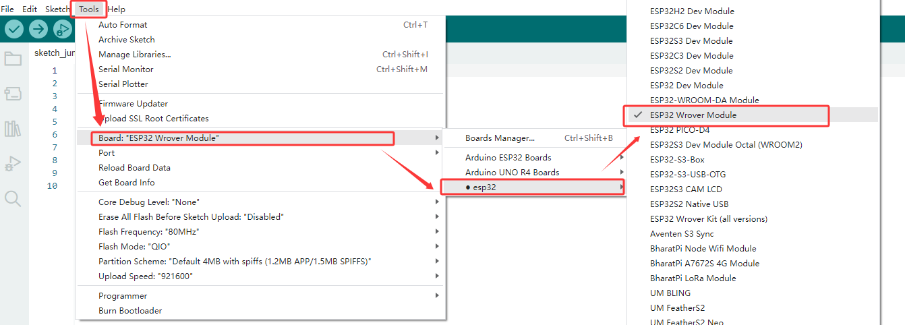Open the Sketchbook folder sidebar icon
This screenshot has width=905, height=325.
13,58
